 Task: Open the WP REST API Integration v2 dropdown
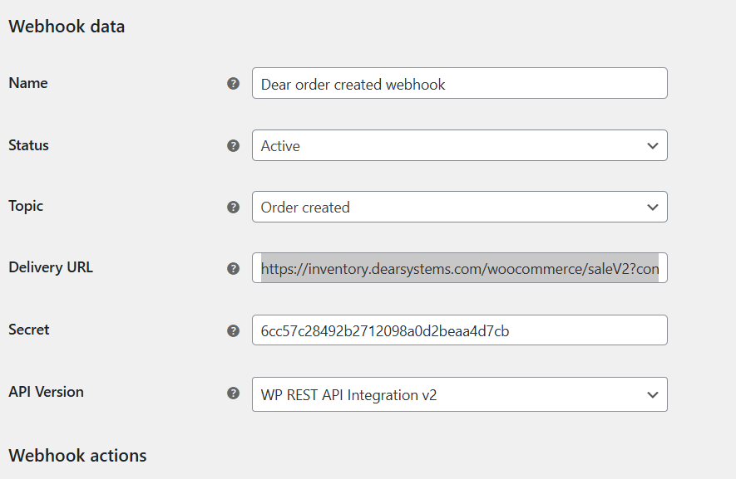coord(459,394)
